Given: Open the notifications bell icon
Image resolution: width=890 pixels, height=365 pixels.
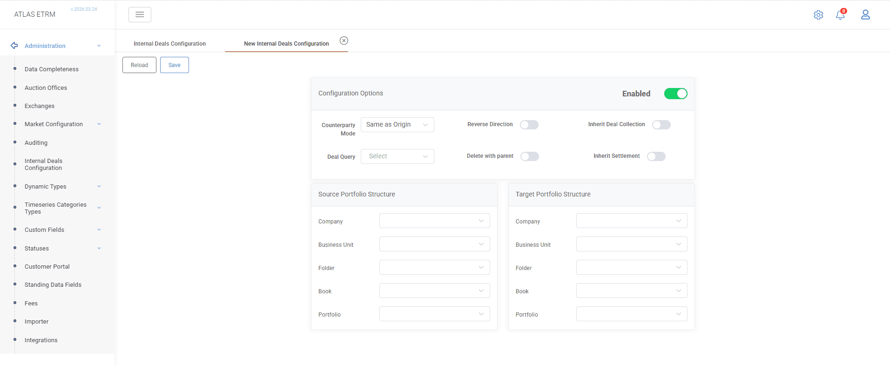Looking at the screenshot, I should 840,15.
